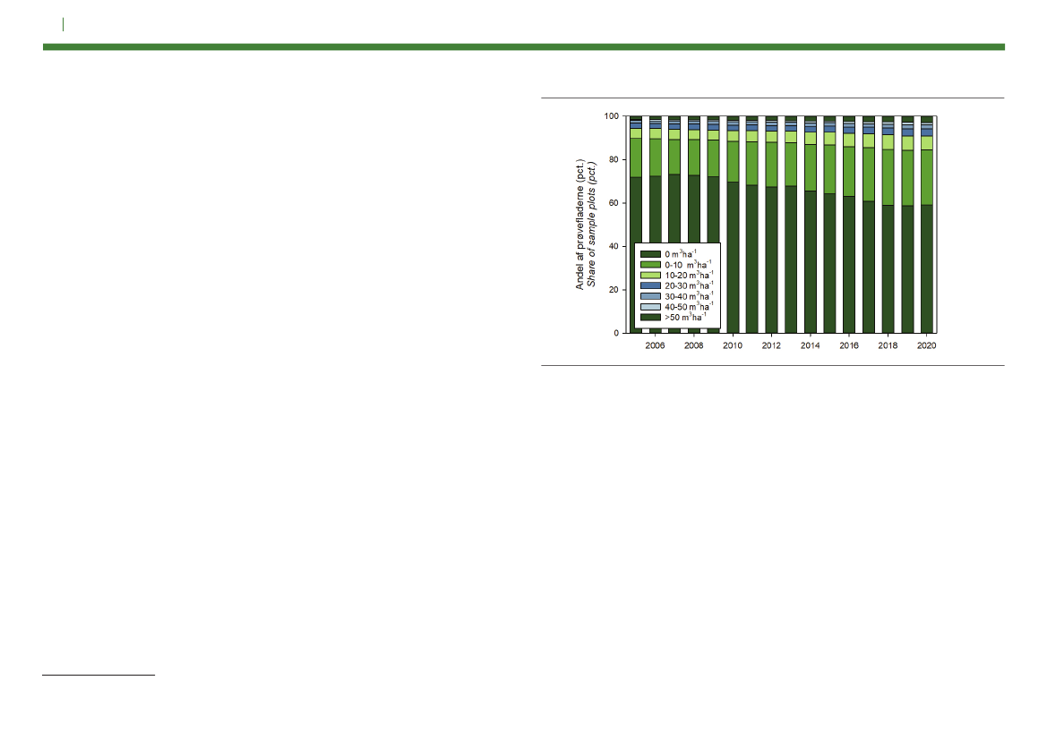Click the 10-20 m³ha⁻¹ light green swatch
The image size is (1047, 740).
[650, 276]
